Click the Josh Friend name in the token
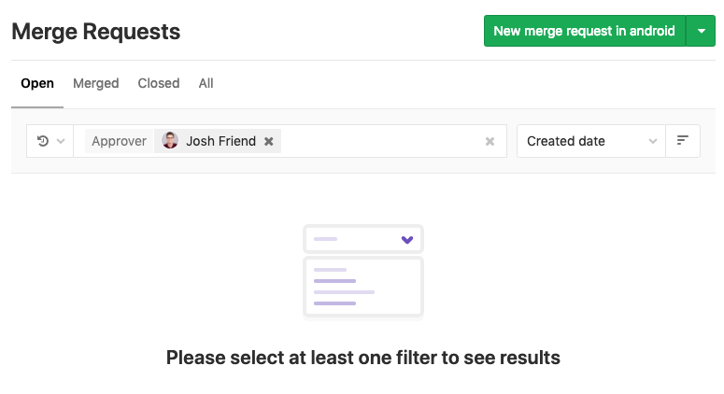Viewport: 724px width, 394px height. 220,141
